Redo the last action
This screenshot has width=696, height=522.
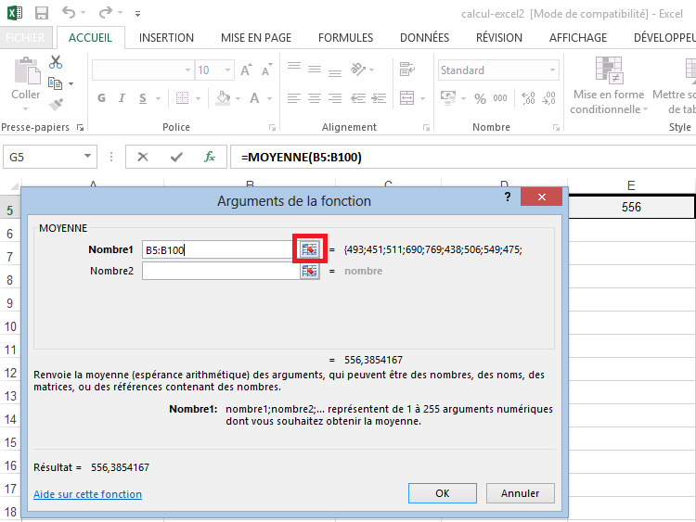(106, 12)
